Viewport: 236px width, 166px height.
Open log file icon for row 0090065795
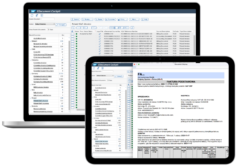100,54
